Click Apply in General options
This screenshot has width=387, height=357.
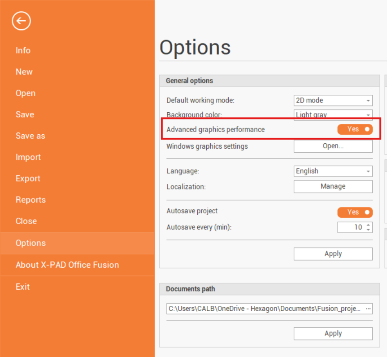333,254
